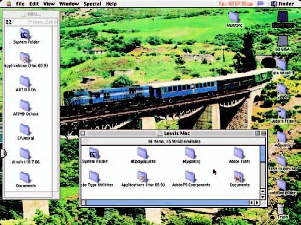Click the scroll up arrow in Lessis Mac

263,191
